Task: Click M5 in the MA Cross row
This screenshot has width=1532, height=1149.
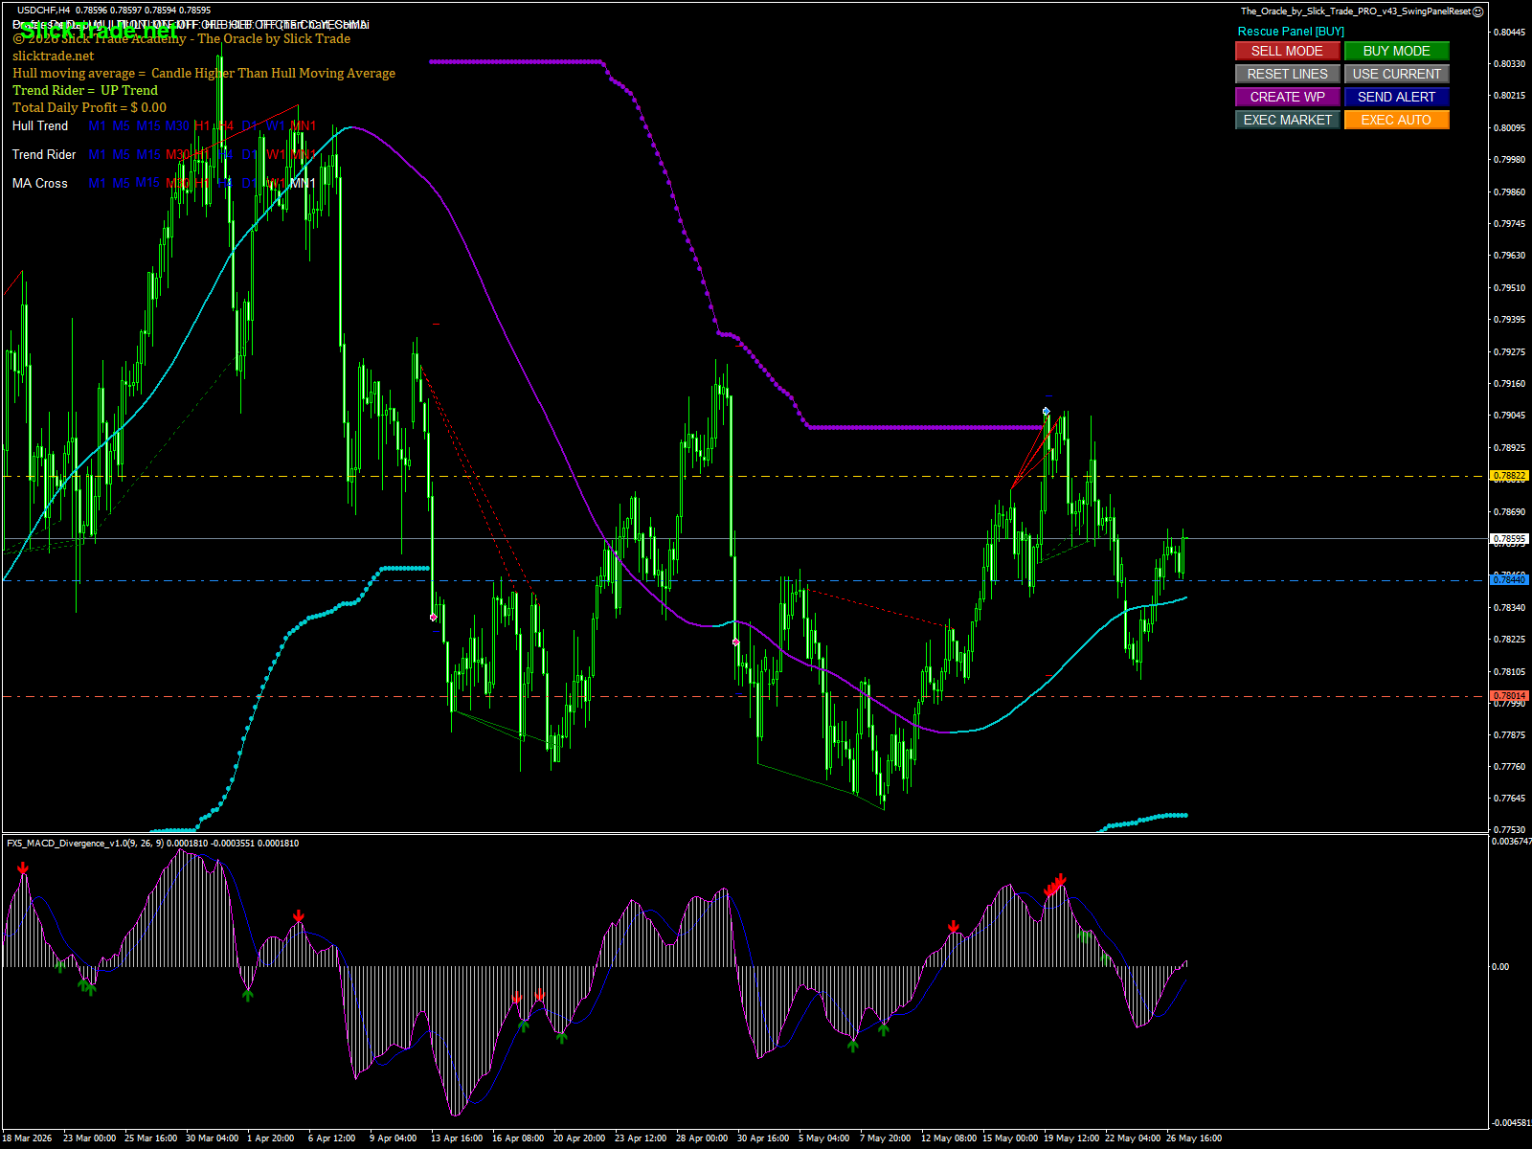Action: click(121, 183)
